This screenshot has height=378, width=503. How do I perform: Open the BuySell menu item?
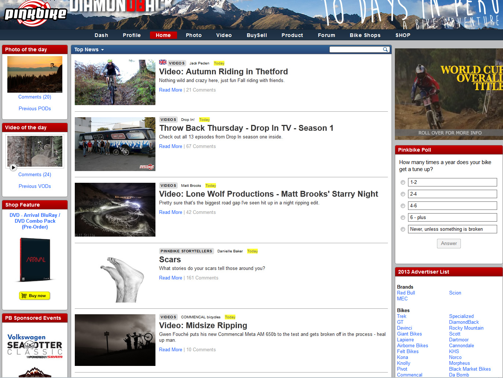(257, 35)
